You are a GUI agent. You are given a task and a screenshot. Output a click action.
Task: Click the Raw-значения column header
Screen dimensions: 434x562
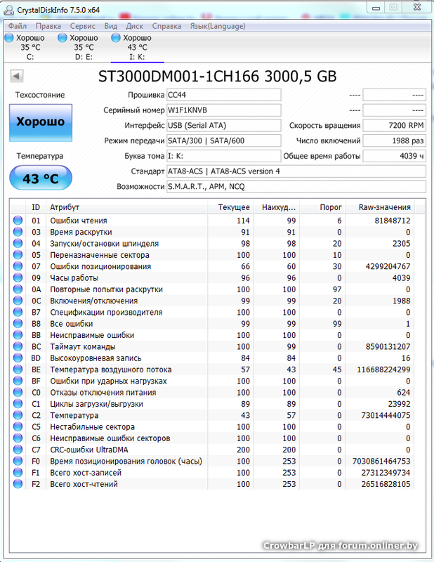380,207
